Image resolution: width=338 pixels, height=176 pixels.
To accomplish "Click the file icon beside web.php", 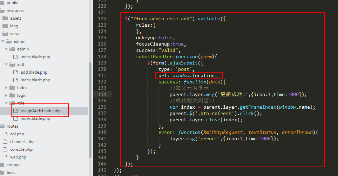I will [5, 157].
